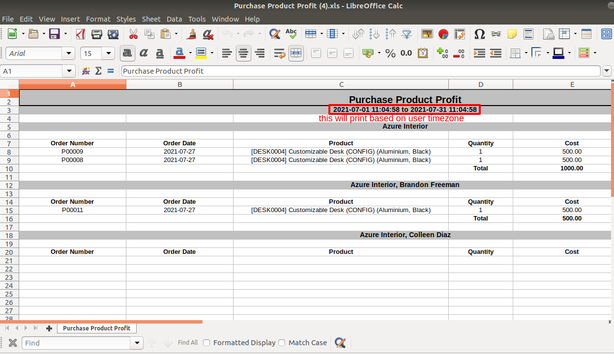Delete a decimal place

(459, 53)
